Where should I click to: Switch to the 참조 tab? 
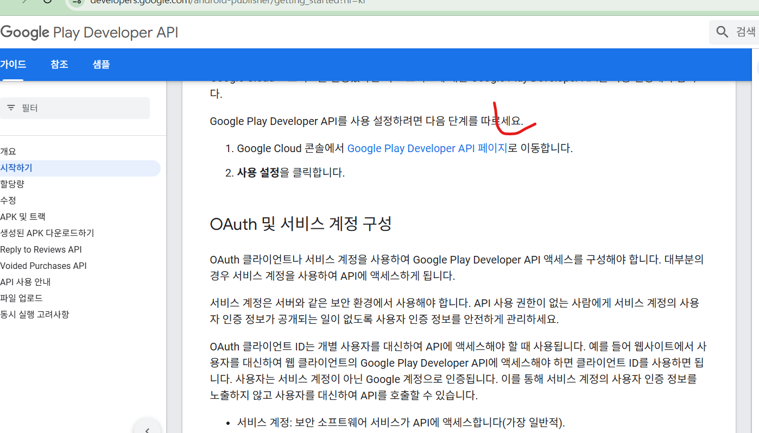(59, 64)
